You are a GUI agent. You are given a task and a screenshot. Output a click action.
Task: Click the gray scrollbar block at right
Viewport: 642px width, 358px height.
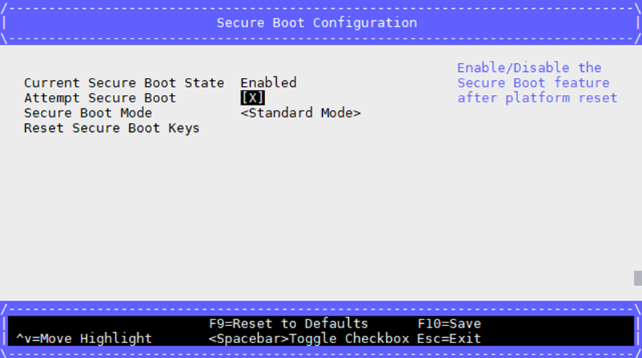click(x=638, y=278)
